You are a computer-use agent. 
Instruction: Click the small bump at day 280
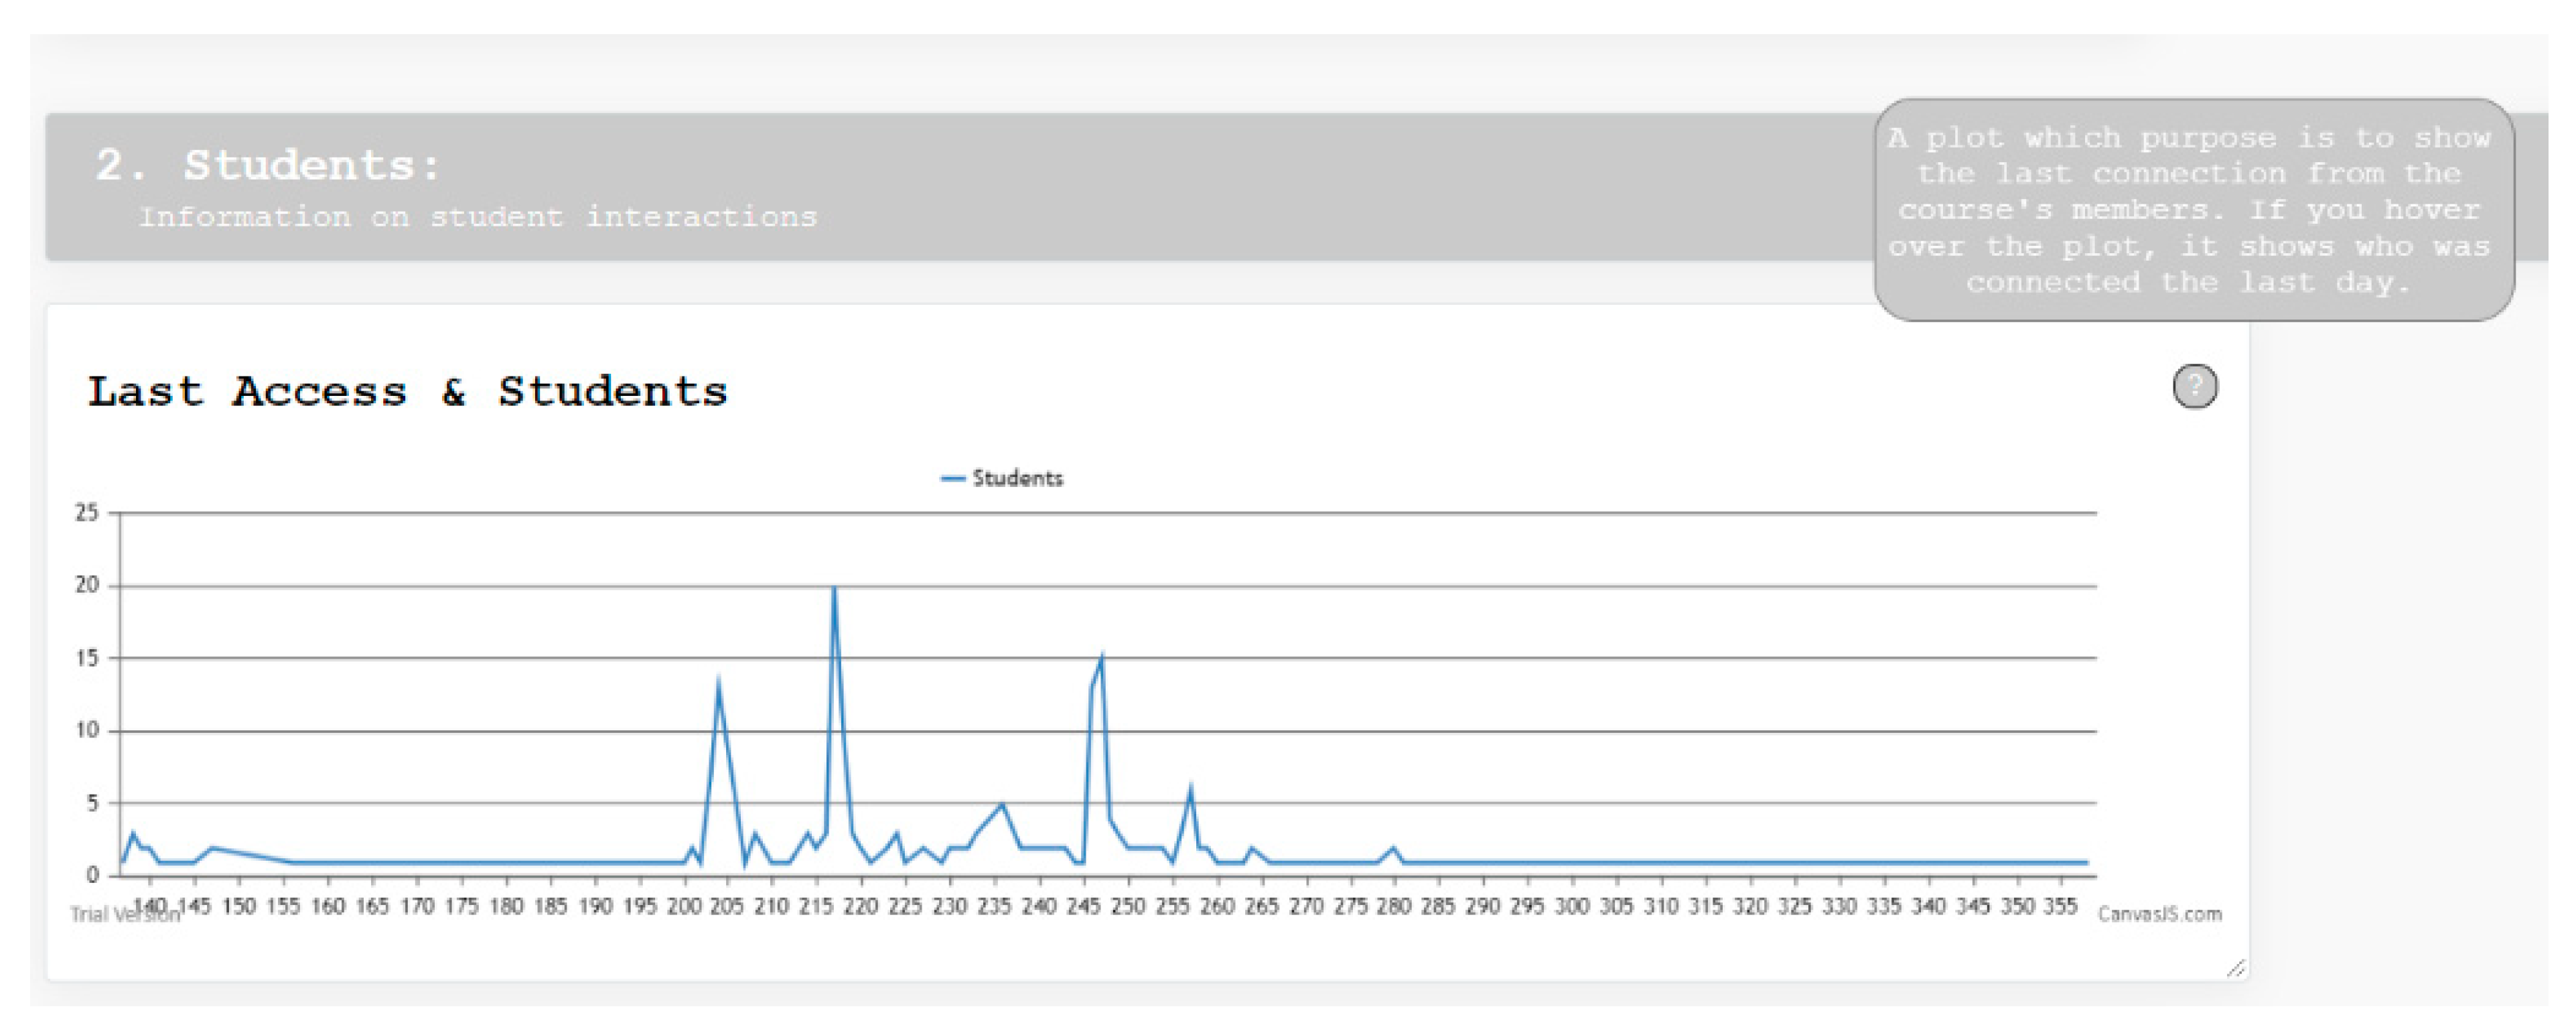1394,848
